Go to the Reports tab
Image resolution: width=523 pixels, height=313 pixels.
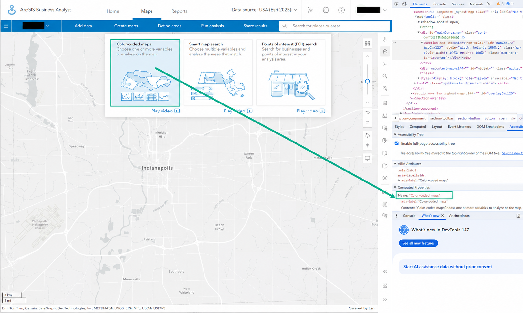point(179,11)
